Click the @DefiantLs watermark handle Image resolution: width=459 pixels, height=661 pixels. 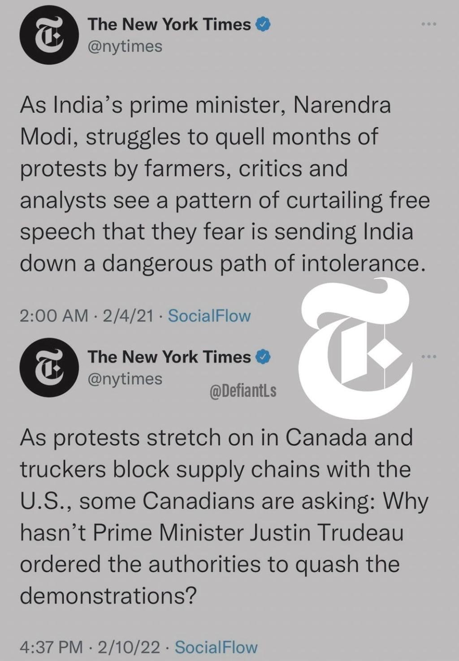click(243, 392)
